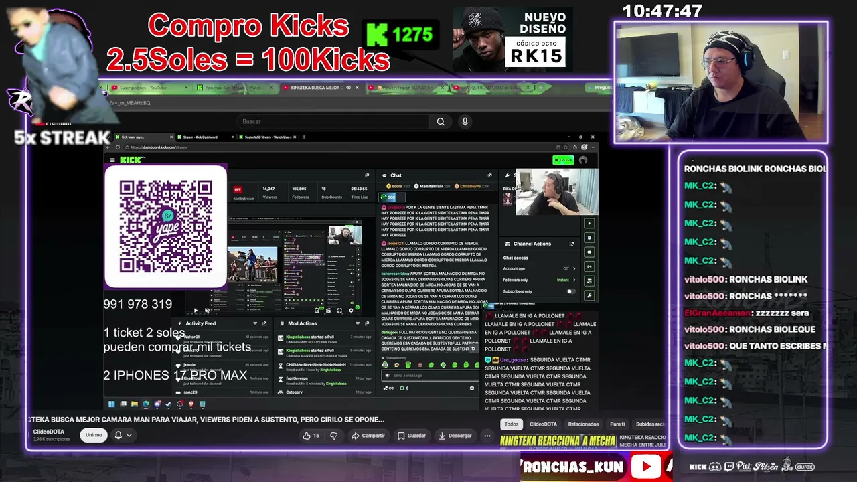Dislike the video with the thumbs-down button

pos(334,436)
